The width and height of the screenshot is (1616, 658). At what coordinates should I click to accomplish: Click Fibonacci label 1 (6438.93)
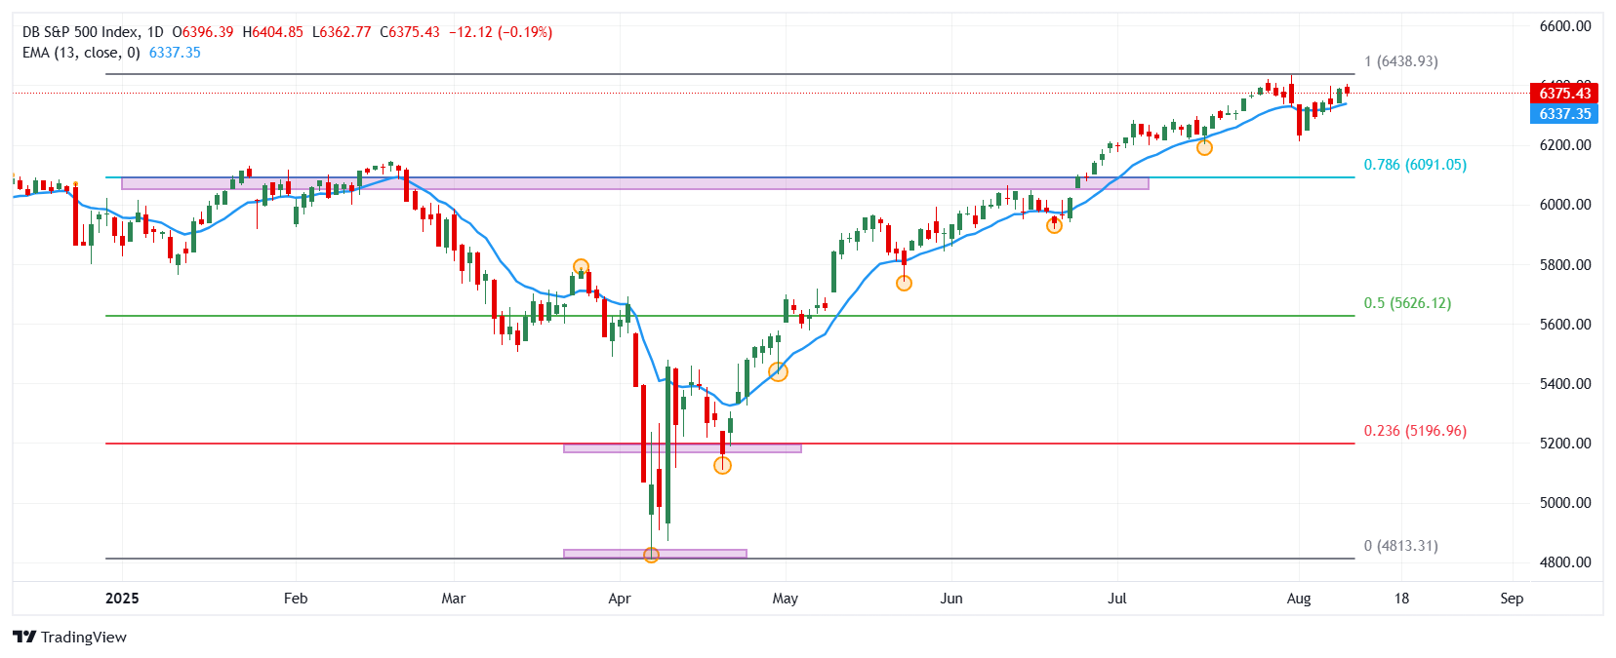[x=1401, y=61]
